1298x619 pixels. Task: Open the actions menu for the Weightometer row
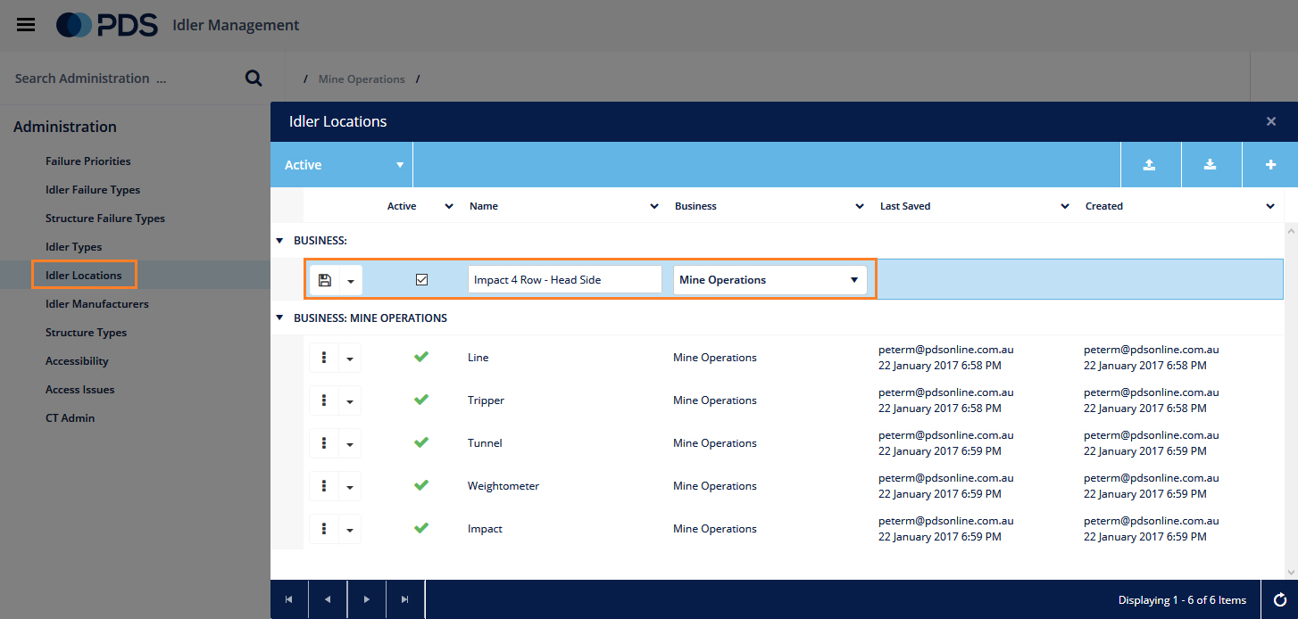(324, 486)
